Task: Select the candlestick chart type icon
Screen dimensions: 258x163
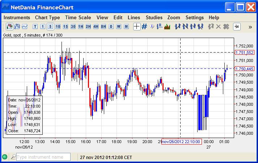Action: pos(9,26)
